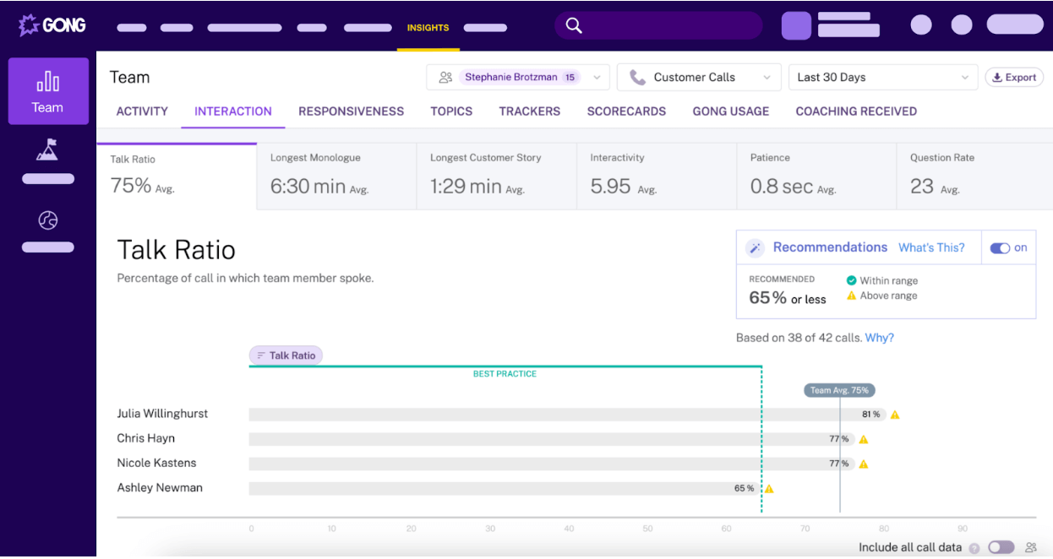Image resolution: width=1053 pixels, height=559 pixels.
Task: Open the mountain flag sidebar icon
Action: point(47,150)
